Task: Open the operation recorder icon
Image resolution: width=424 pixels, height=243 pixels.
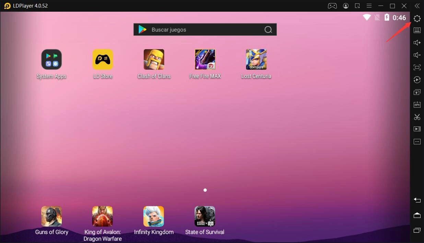Action: point(417,80)
